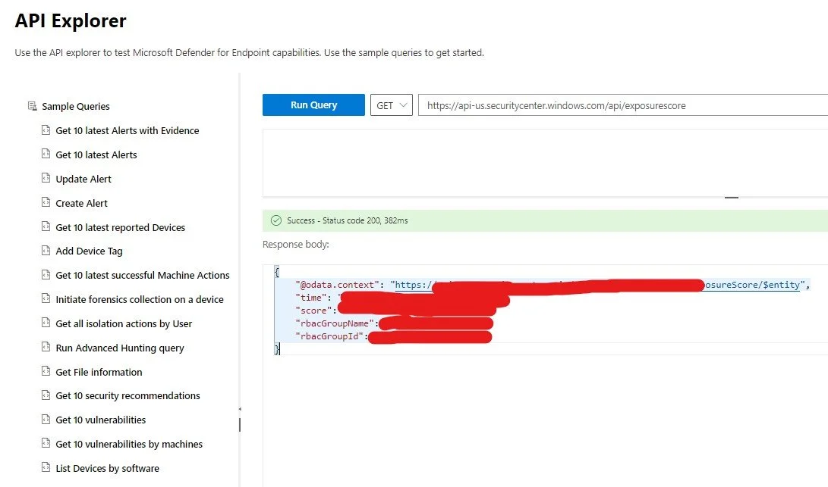Load the Get 10 latest Alerts query
828x487 pixels.
pyautogui.click(x=96, y=155)
